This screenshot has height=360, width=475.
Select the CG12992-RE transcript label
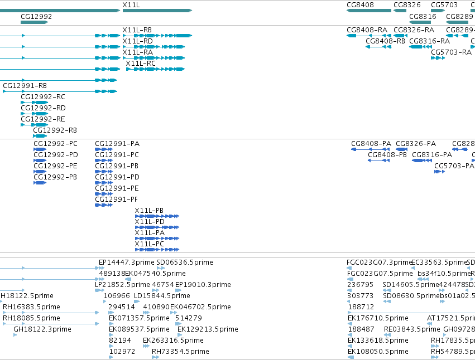pyautogui.click(x=43, y=119)
